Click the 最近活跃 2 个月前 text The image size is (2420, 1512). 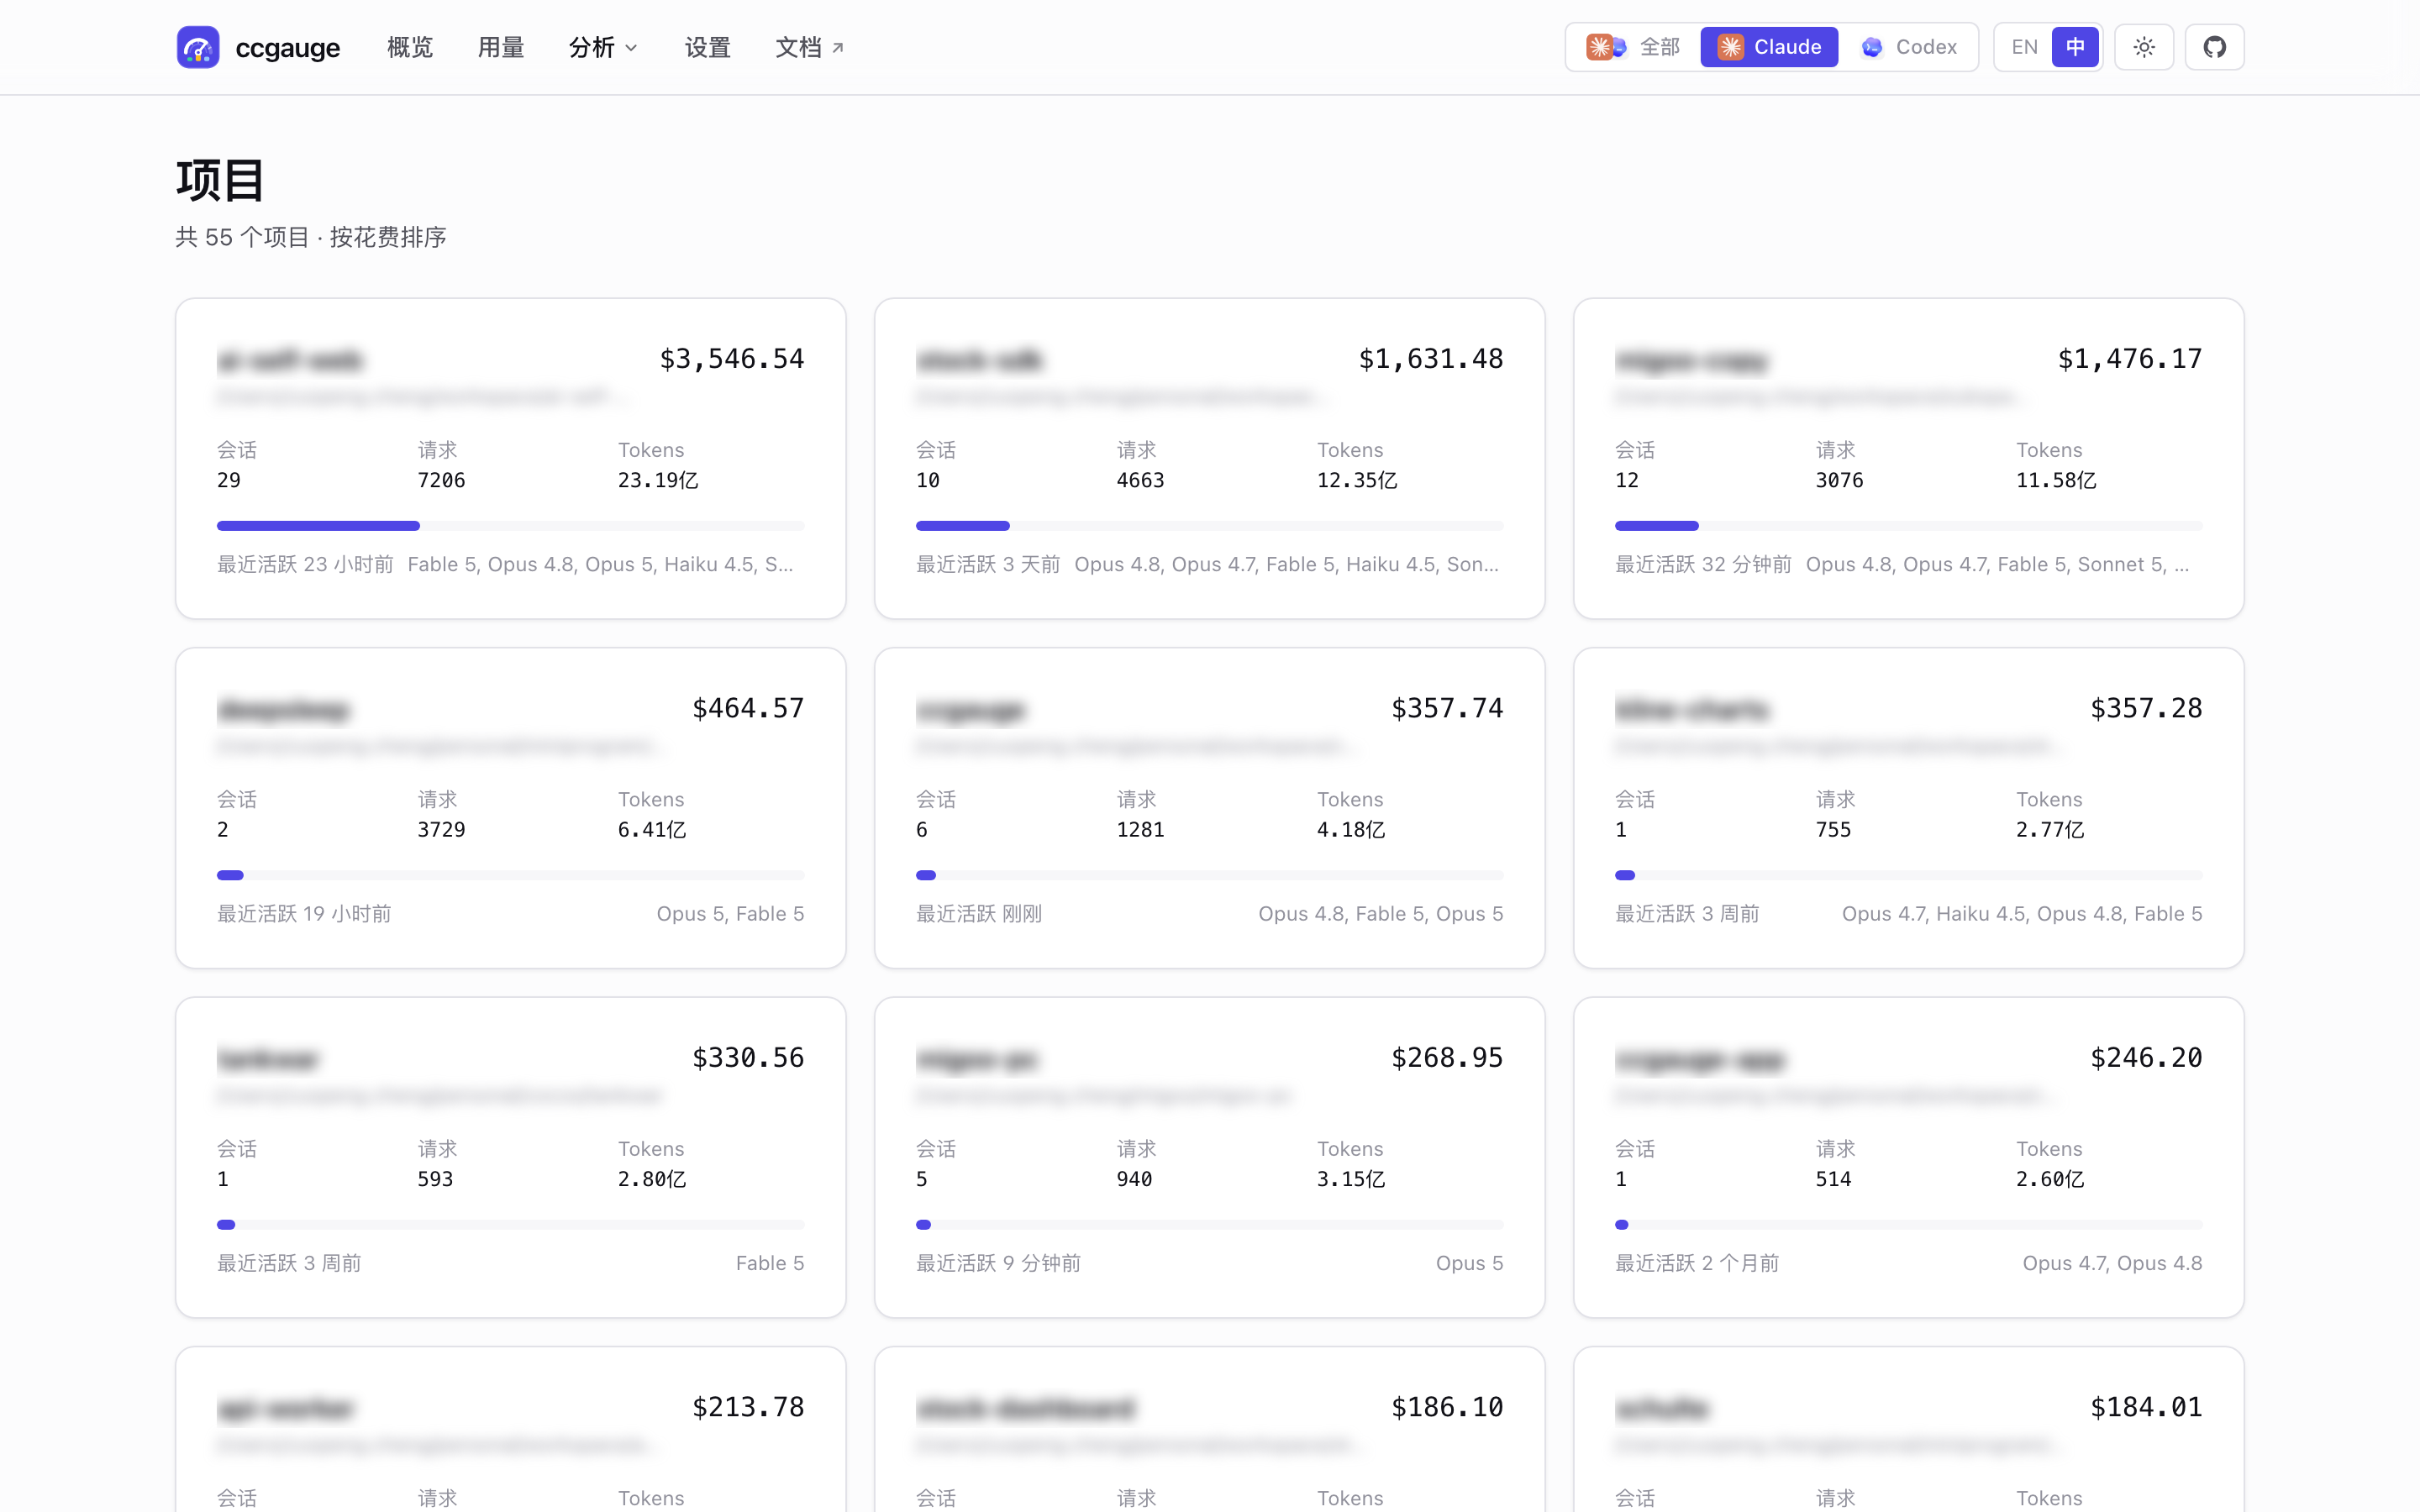pyautogui.click(x=1697, y=1263)
